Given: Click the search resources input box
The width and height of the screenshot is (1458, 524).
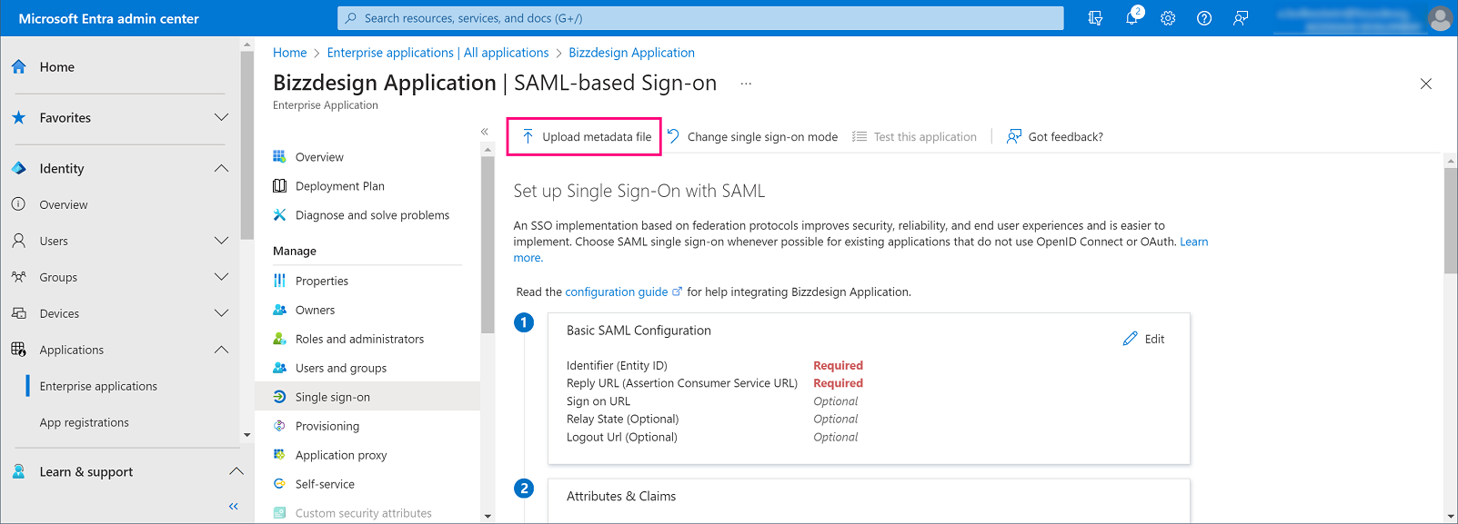Looking at the screenshot, I should [x=700, y=18].
